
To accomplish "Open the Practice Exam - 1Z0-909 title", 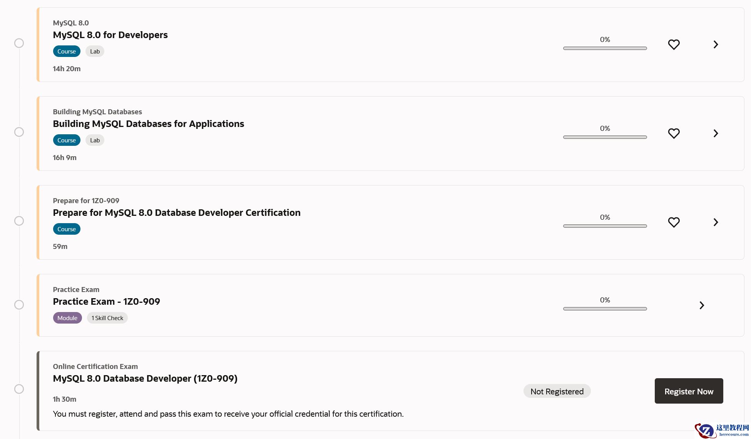I will pyautogui.click(x=106, y=302).
